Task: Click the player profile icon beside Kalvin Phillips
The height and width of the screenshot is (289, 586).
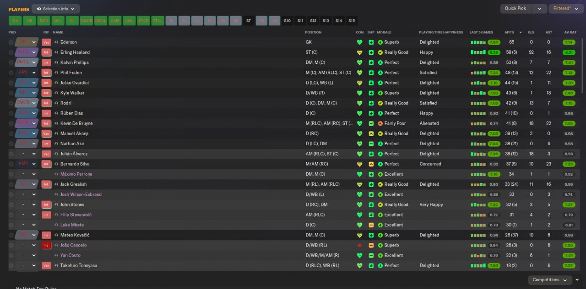Action: click(x=56, y=63)
